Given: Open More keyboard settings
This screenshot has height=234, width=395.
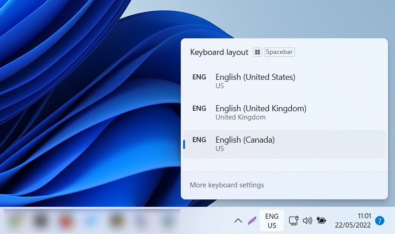Looking at the screenshot, I should (227, 185).
